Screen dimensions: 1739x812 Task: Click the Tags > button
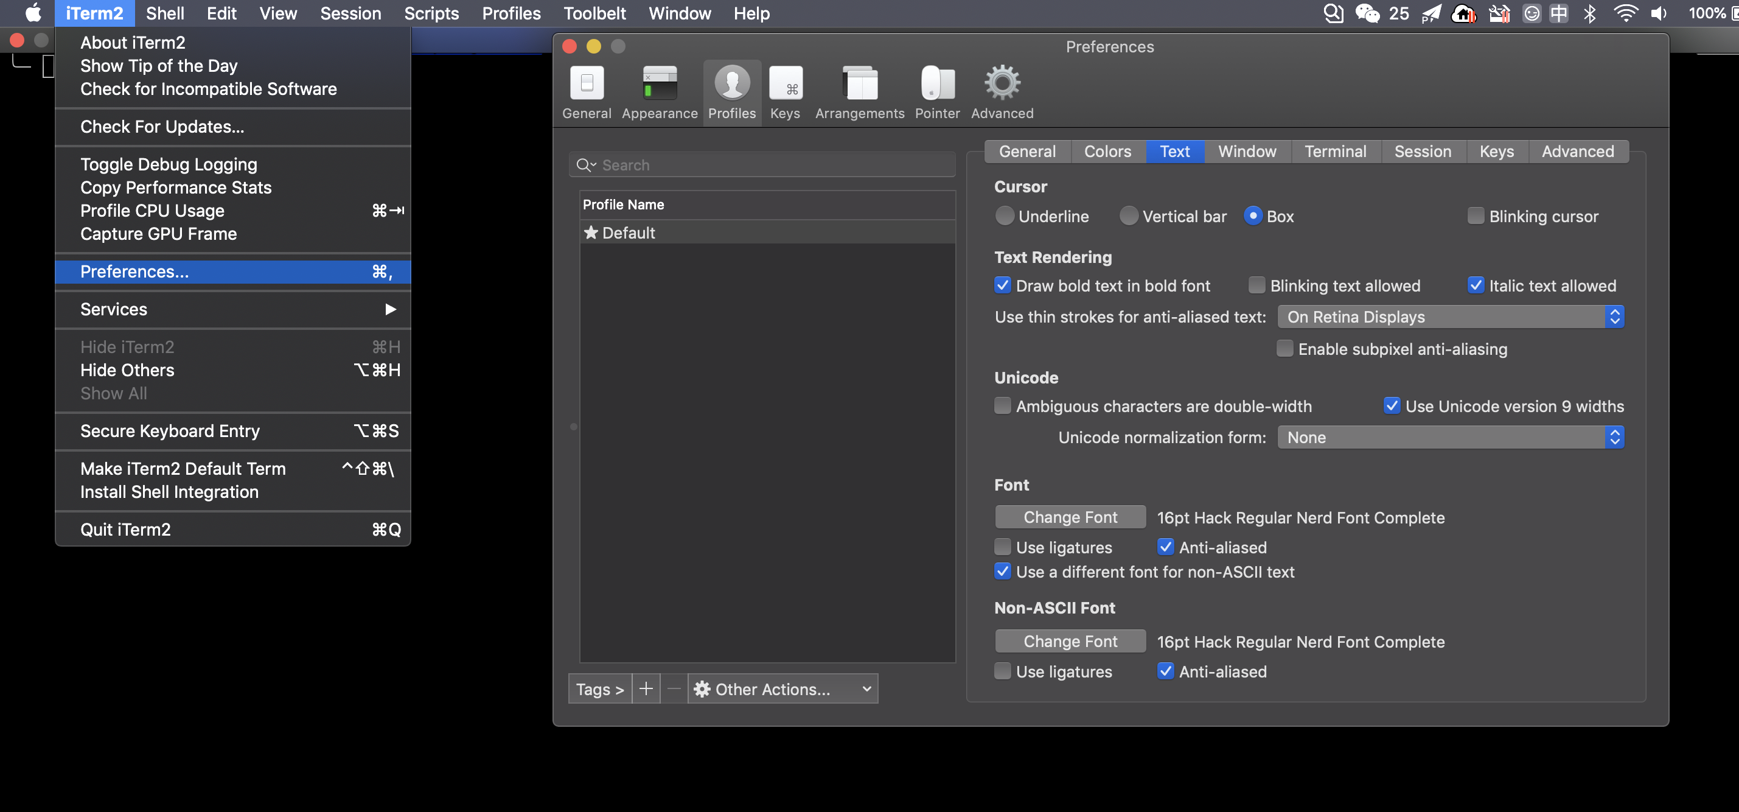point(599,688)
